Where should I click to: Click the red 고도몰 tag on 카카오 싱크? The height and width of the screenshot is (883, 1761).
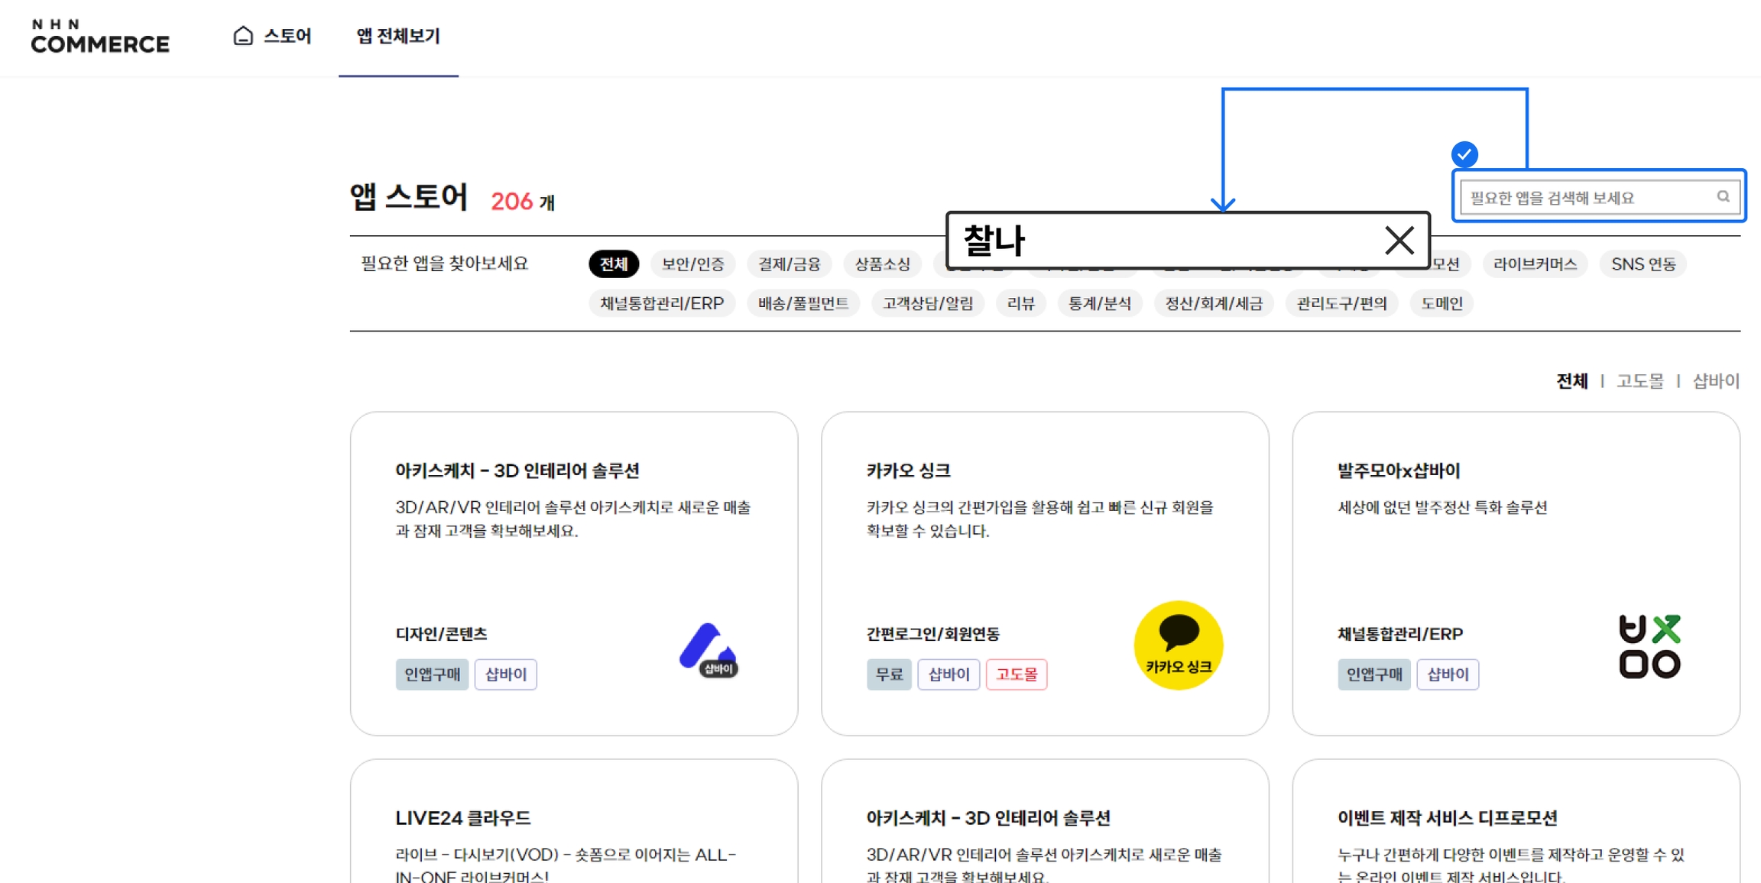[x=1016, y=674]
